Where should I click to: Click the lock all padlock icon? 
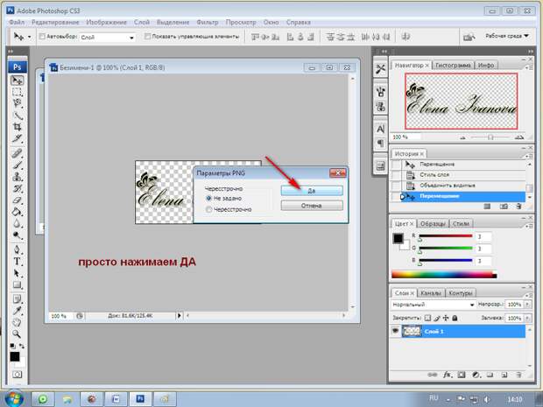[x=455, y=318]
